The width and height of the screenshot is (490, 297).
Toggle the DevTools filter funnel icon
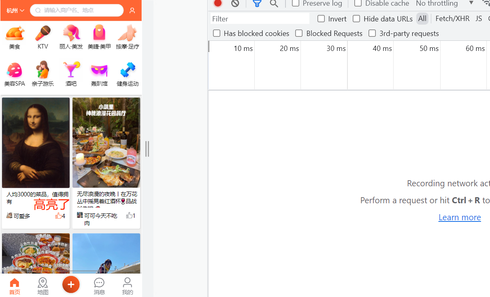click(x=257, y=3)
